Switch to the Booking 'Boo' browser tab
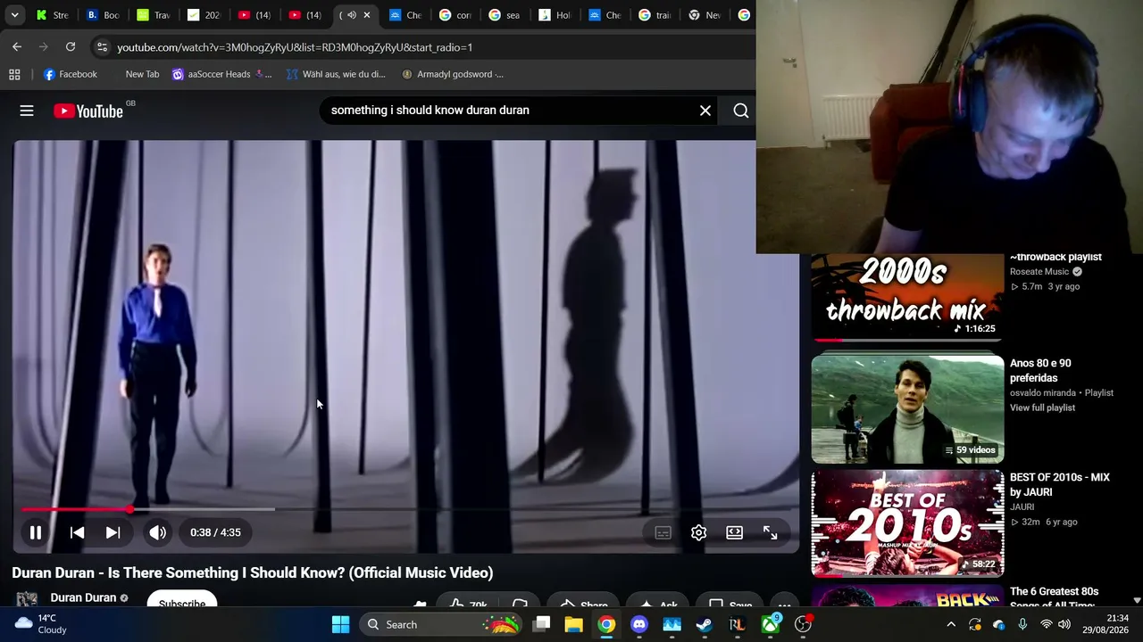Image resolution: width=1143 pixels, height=642 pixels. coord(103,15)
